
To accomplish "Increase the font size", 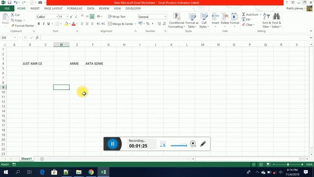I will [71, 17].
